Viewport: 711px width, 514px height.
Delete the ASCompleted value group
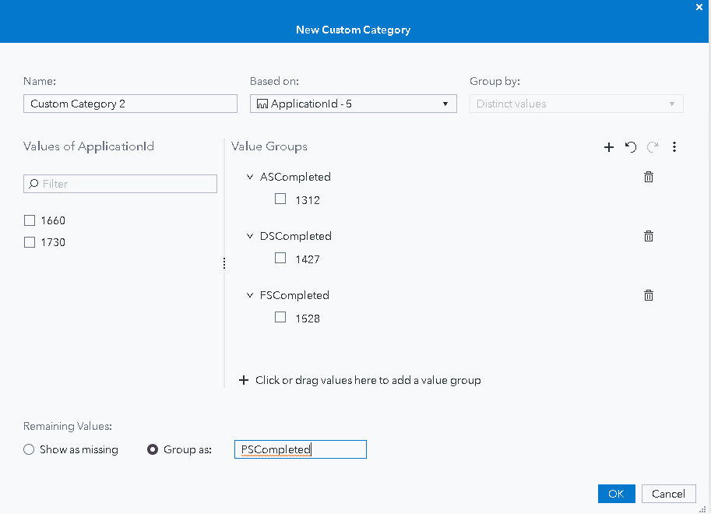649,177
